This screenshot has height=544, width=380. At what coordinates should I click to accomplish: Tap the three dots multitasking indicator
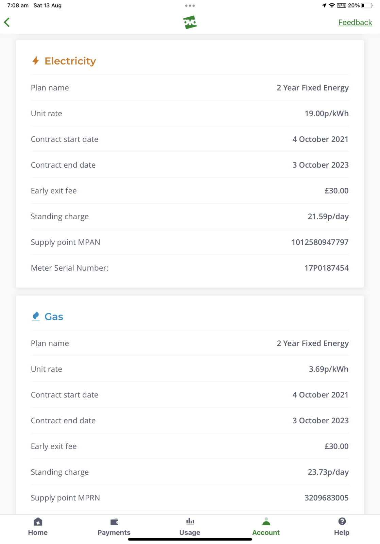[190, 5]
